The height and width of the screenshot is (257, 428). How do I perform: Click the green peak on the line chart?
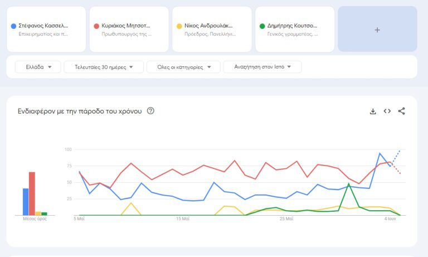click(x=348, y=184)
